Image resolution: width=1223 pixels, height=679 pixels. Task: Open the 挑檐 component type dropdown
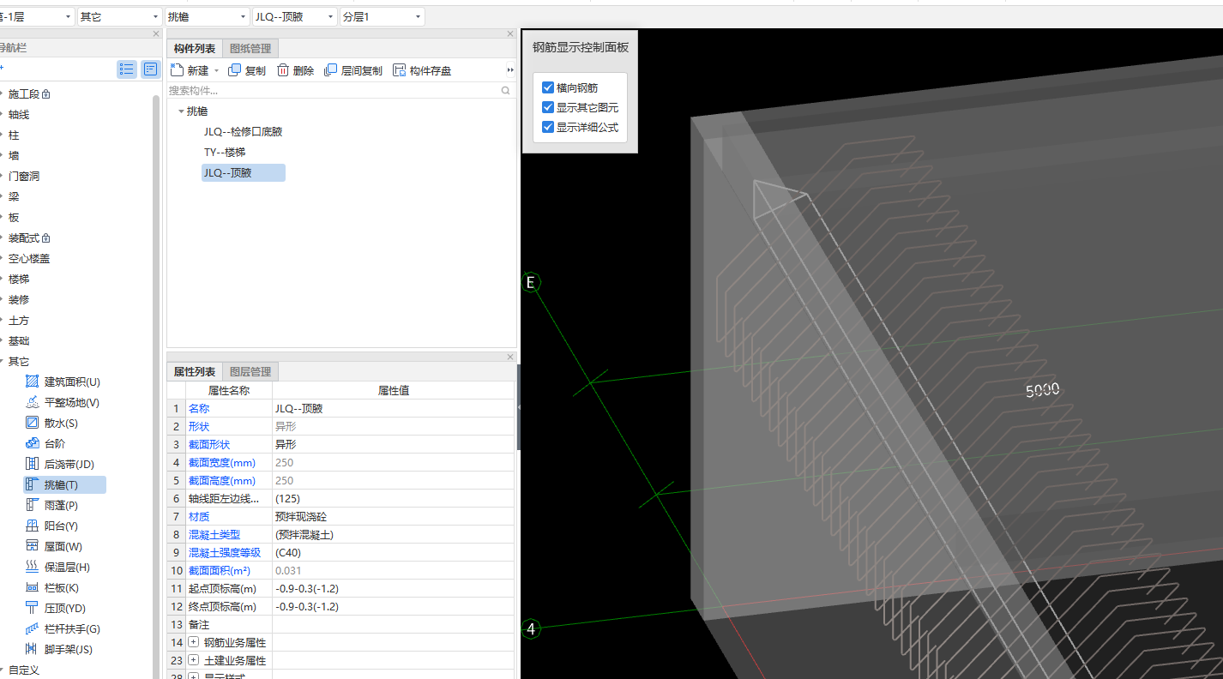coord(207,16)
